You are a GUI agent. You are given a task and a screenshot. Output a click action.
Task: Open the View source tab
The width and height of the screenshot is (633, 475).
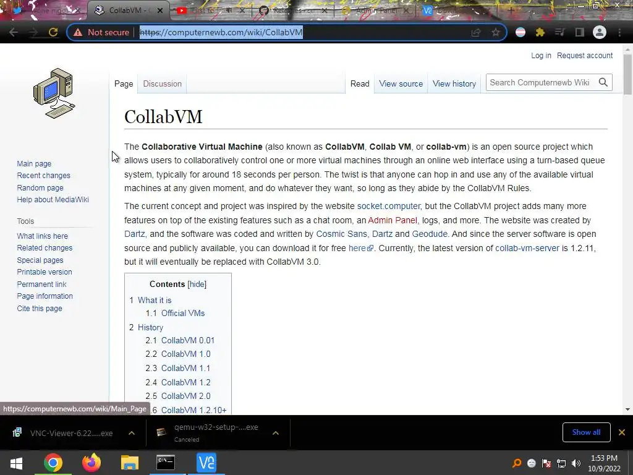coord(401,83)
